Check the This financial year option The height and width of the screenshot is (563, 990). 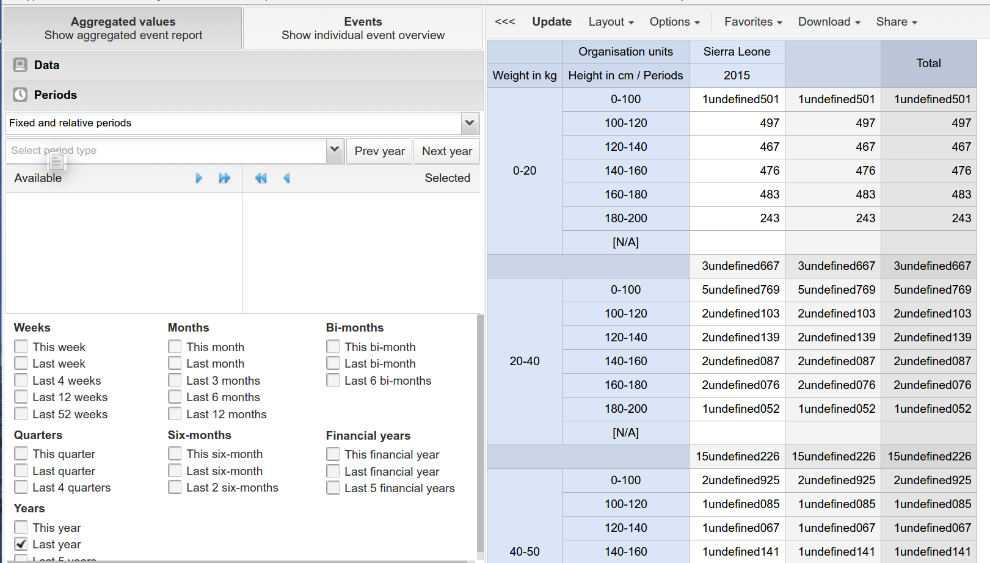pyautogui.click(x=333, y=454)
